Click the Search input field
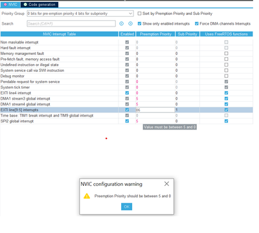Image resolution: width=259 pixels, height=233 pixels. (71, 23)
